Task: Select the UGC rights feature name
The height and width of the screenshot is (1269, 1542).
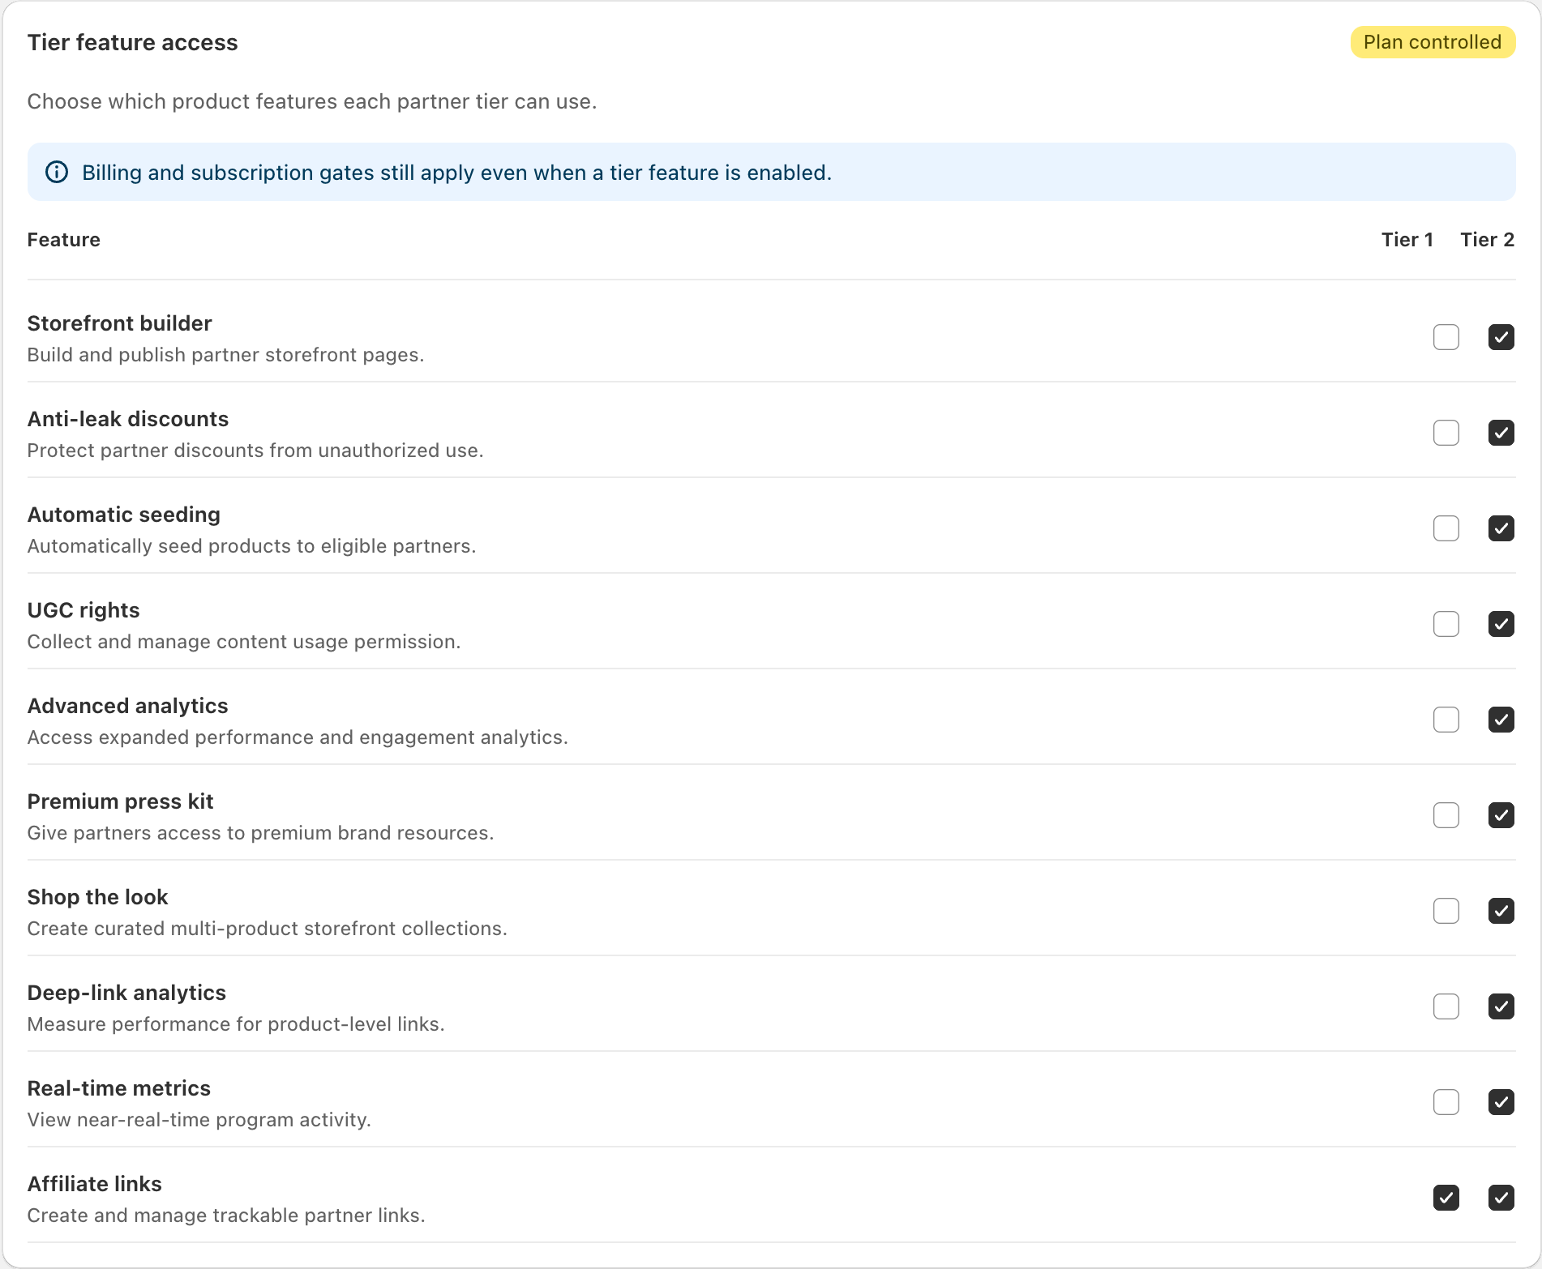Action: 84,610
